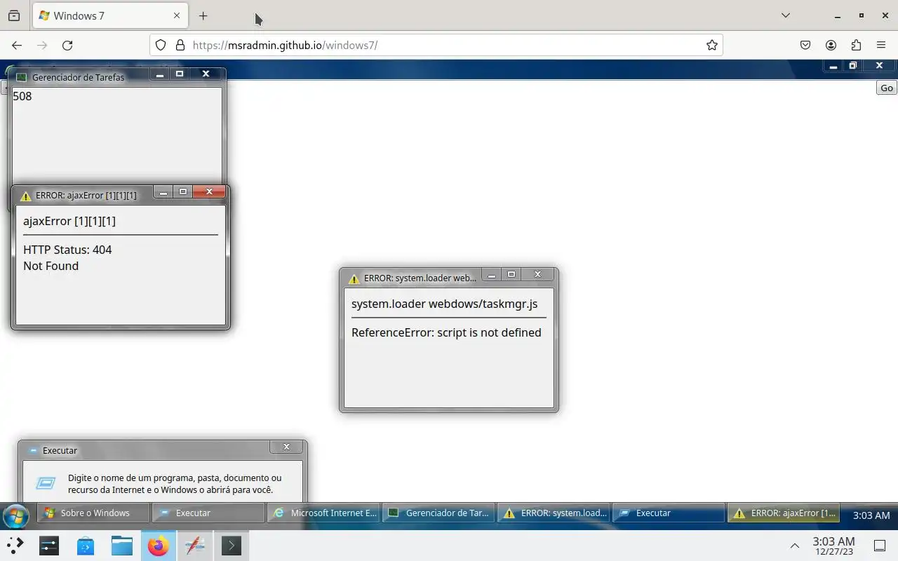Click the 508 value in Task Manager
Screen dimensions: 898x561
(22, 96)
